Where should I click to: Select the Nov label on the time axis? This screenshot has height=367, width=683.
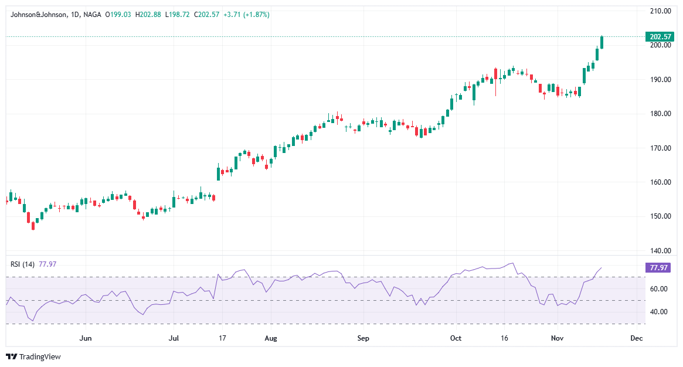[558, 338]
